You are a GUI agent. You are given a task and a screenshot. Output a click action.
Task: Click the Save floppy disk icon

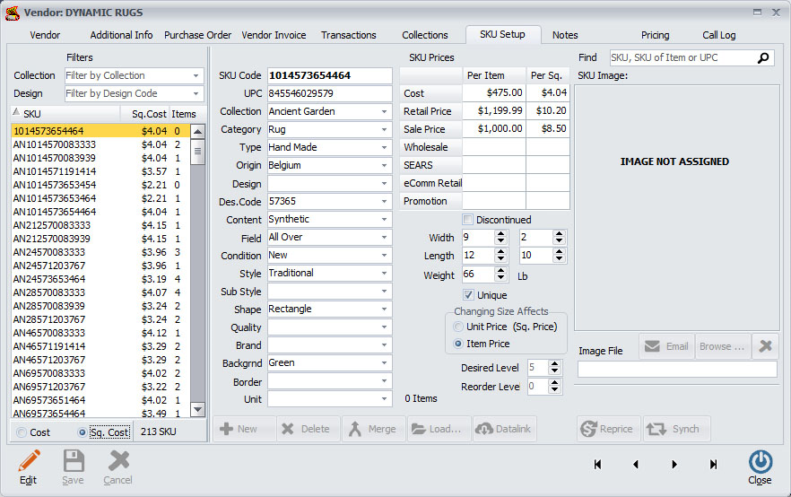(74, 461)
